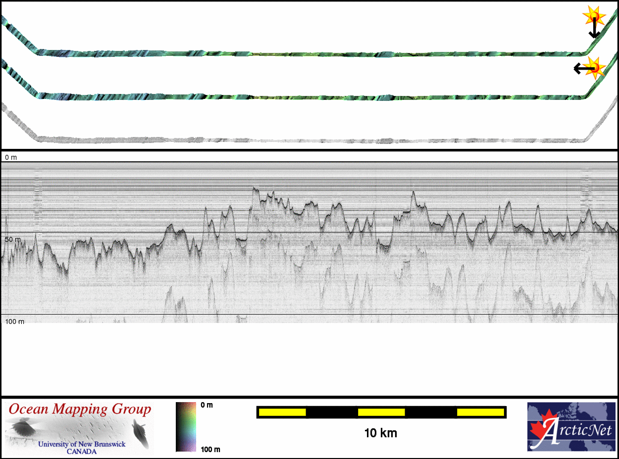The image size is (619, 459).
Task: Click the leftmost yellow segment of the scale bar
Action: pyautogui.click(x=282, y=412)
